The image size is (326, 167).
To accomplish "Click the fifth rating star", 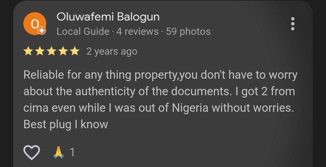I will coord(75,51).
